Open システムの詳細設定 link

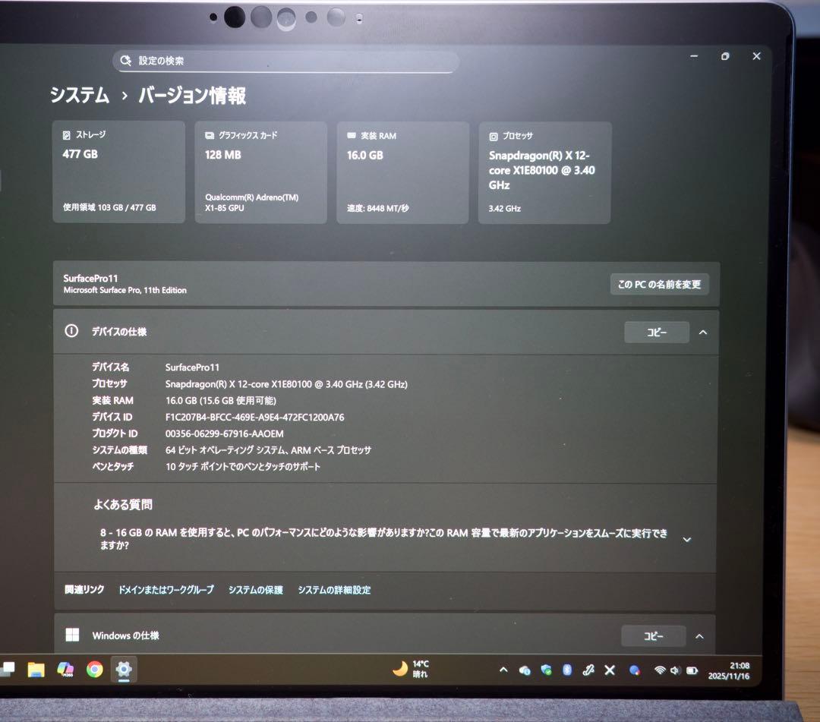coord(334,589)
